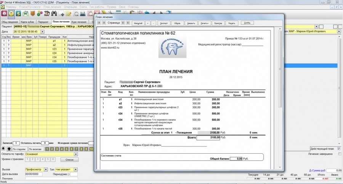Go to last page in plan preview

(x=128, y=23)
